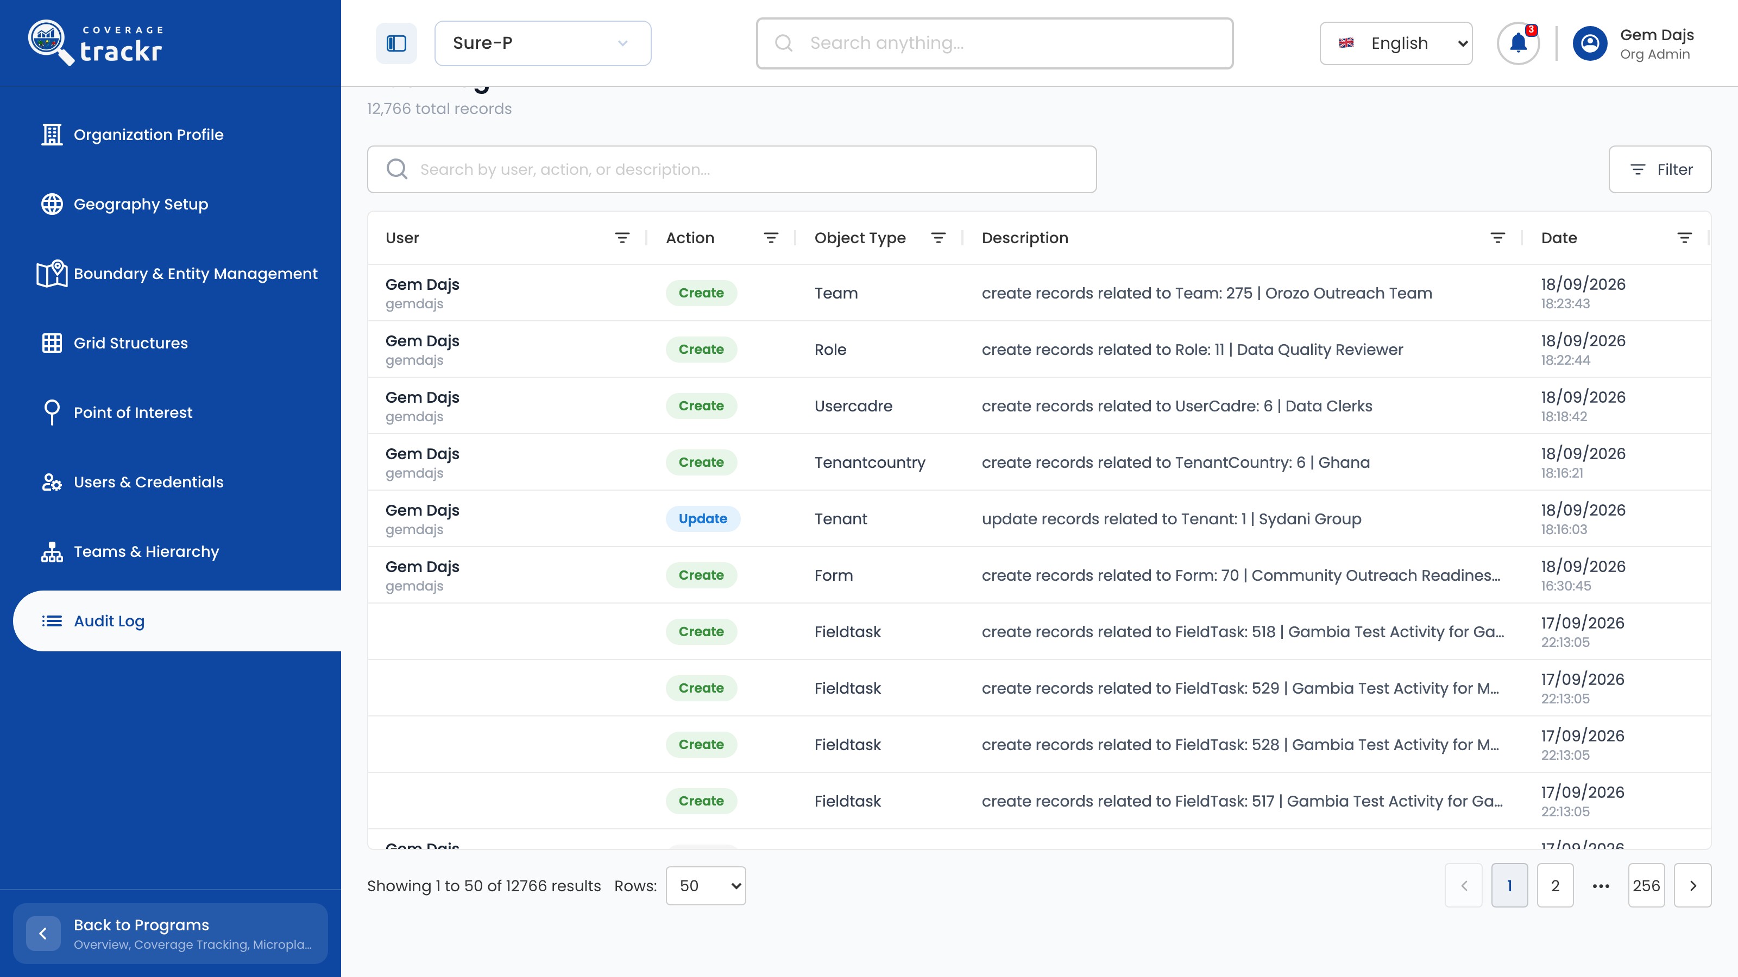The width and height of the screenshot is (1738, 977).
Task: Filter the User column
Action: click(622, 237)
